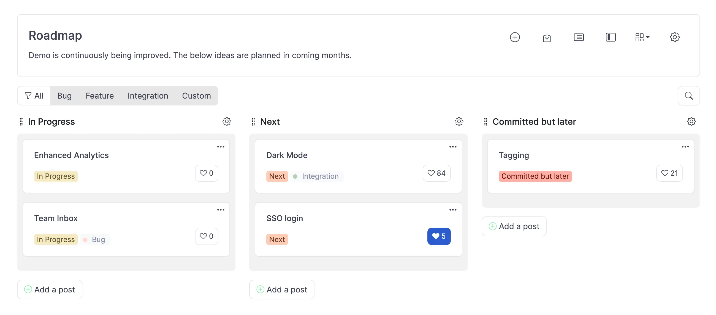
Task: Switch to list view icon
Action: pyautogui.click(x=579, y=37)
